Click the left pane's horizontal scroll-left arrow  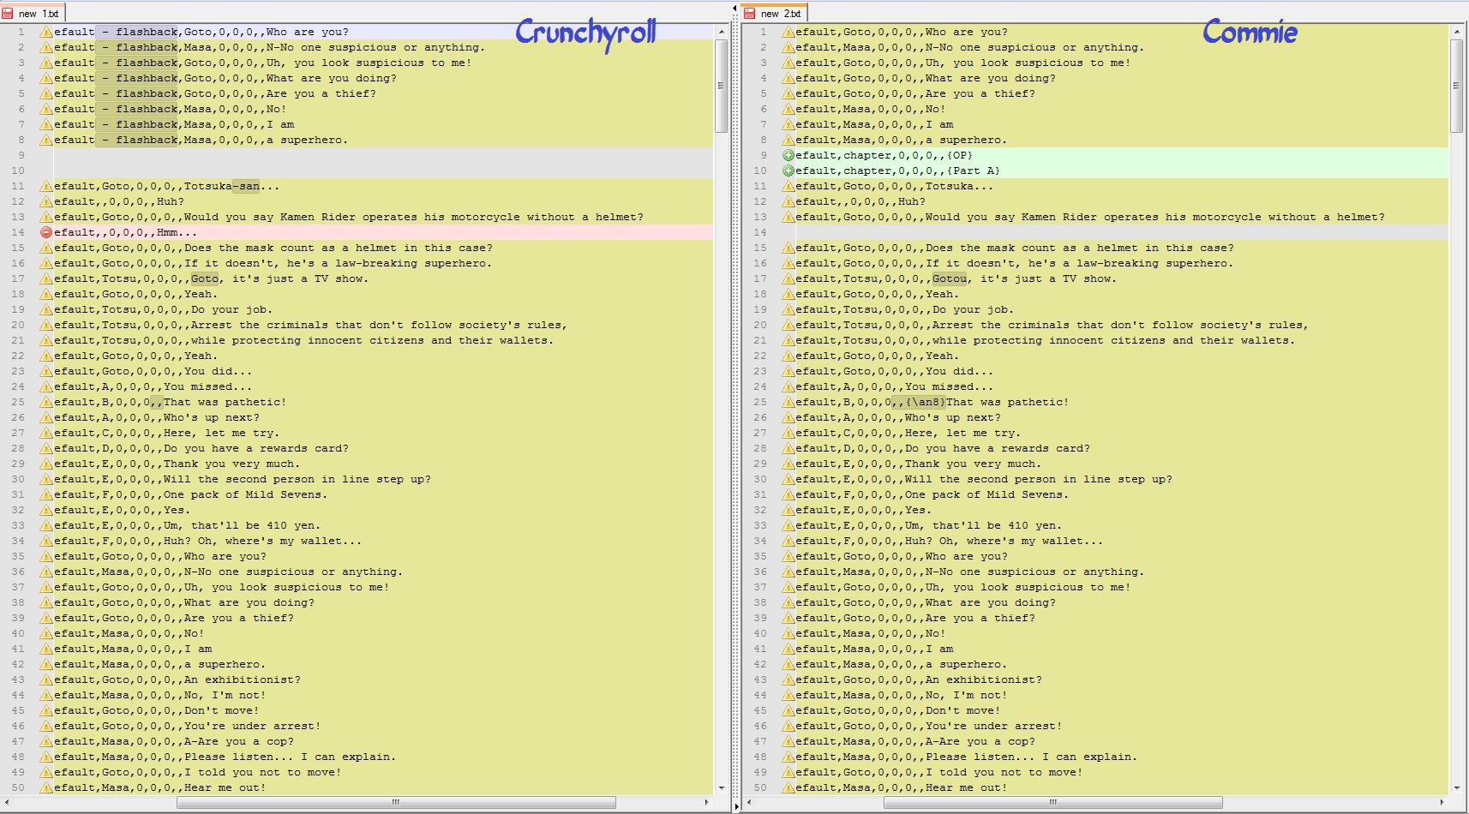coord(7,803)
